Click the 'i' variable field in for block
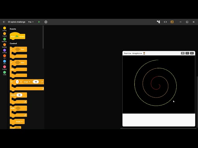Screen dimensions: 198x148 pyautogui.click(x=17, y=82)
